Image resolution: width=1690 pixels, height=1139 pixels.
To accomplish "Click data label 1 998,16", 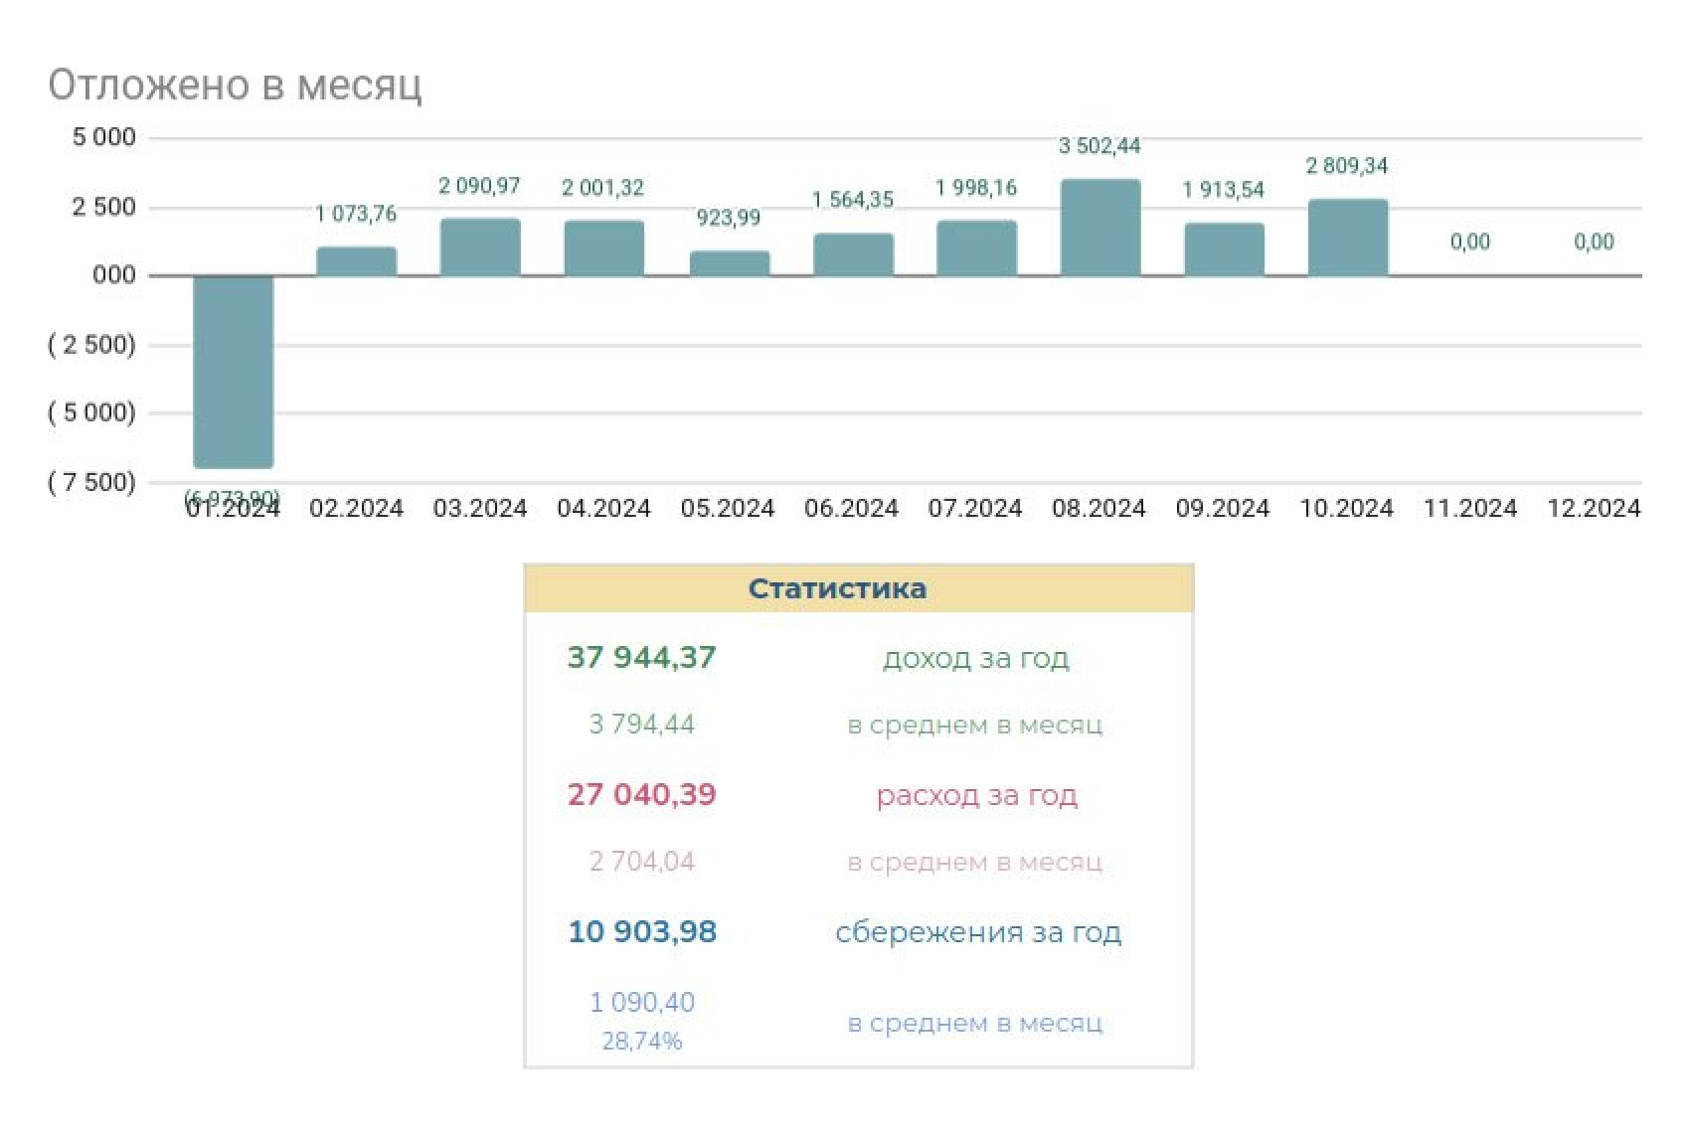I will (x=975, y=188).
